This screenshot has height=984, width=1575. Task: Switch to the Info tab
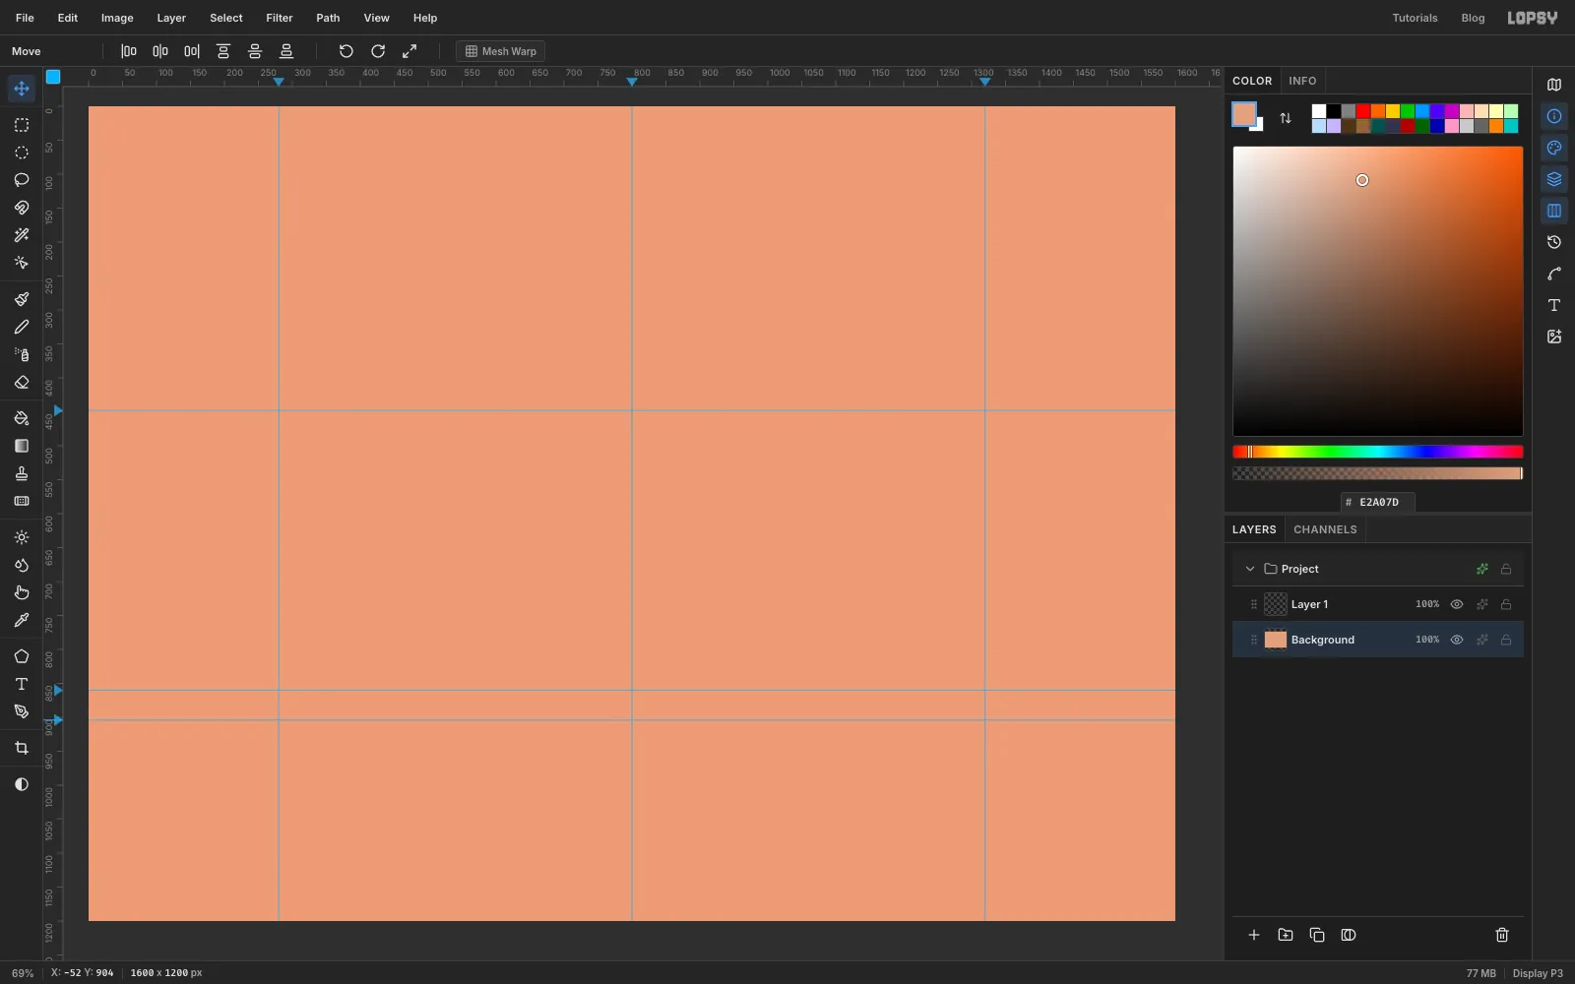[x=1302, y=81]
